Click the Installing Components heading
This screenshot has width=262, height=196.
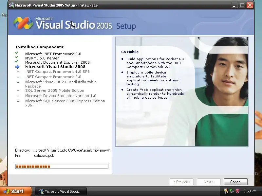pos(40,47)
